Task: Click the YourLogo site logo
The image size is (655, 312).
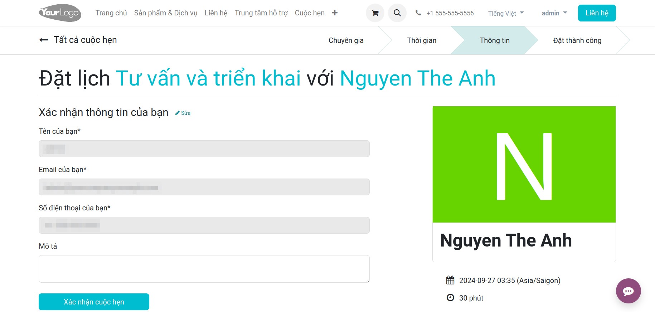Action: [x=60, y=13]
